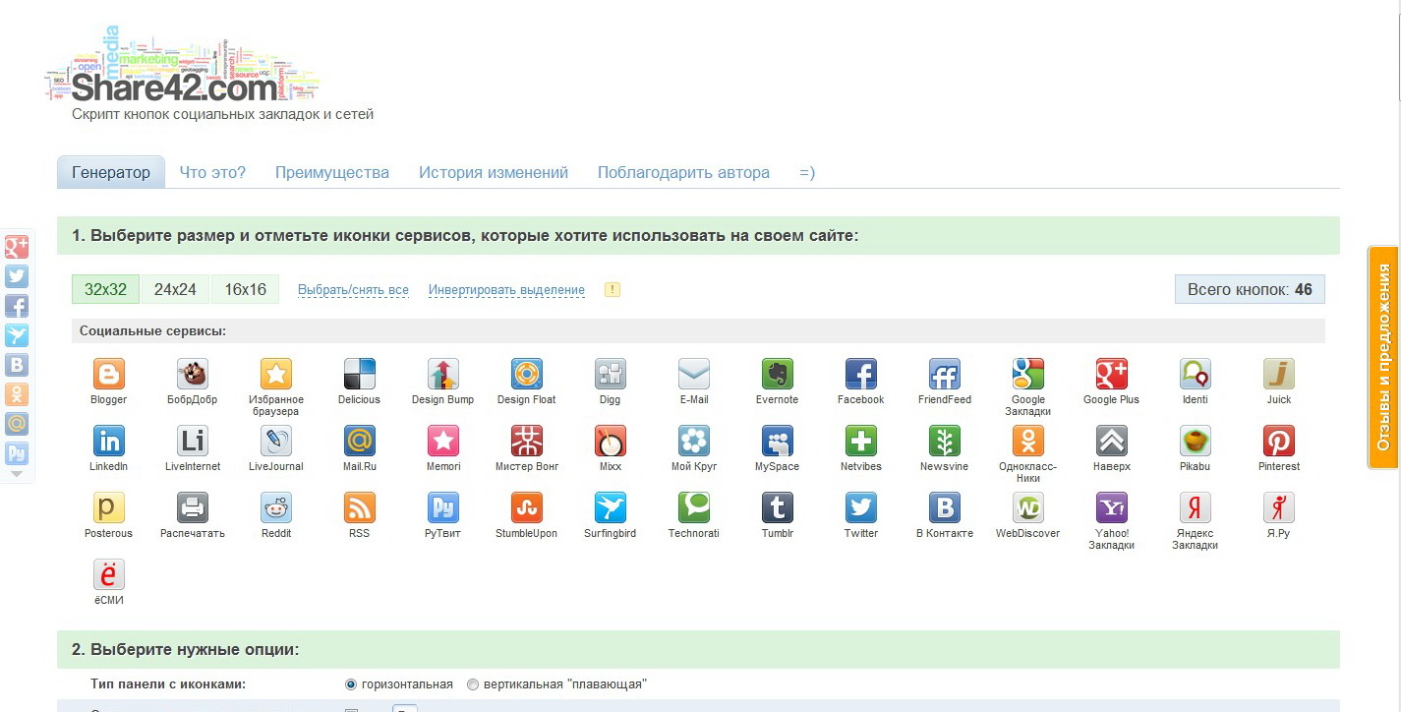This screenshot has width=1401, height=712.
Task: Share via Одноклассники in left floating panel
Action: (x=17, y=394)
